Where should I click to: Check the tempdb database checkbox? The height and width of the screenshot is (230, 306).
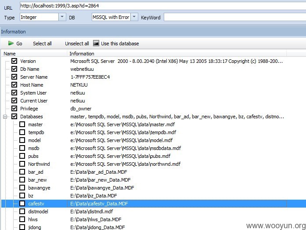pyautogui.click(x=22, y=132)
